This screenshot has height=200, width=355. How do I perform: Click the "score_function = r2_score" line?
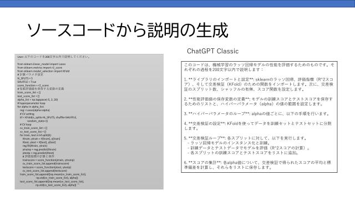click(x=33, y=86)
